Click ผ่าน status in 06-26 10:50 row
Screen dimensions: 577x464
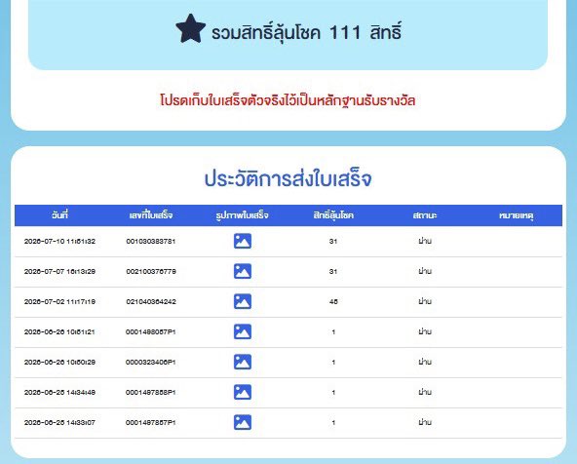coord(425,362)
